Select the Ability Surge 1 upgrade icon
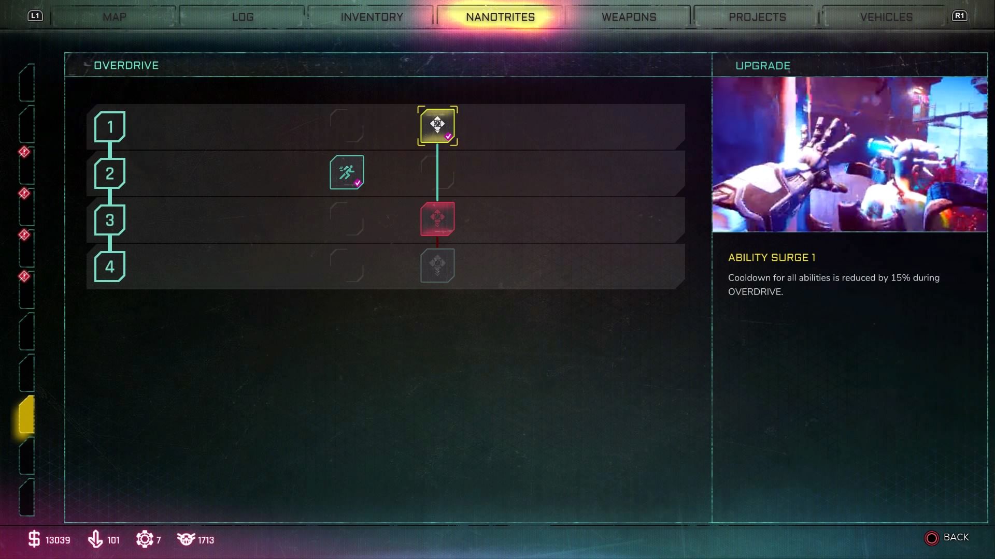Screen dimensions: 995x559 point(437,126)
